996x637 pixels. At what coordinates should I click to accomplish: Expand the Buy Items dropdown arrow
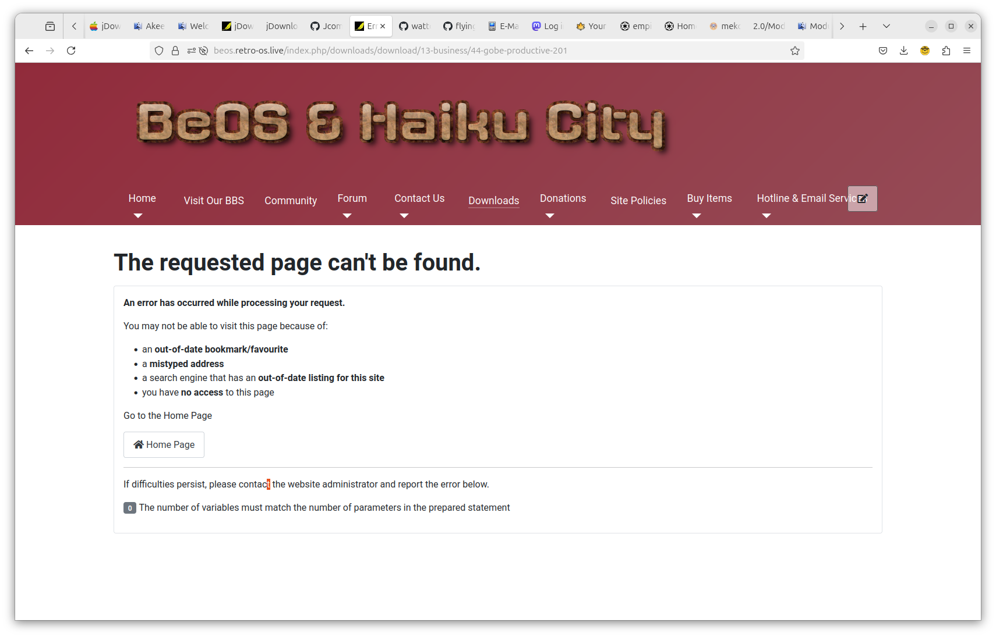[x=697, y=216]
